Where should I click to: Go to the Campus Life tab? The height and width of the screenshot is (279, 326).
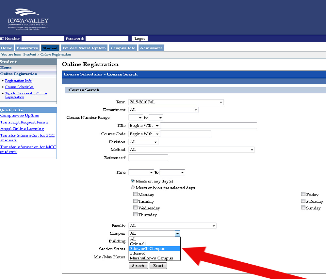click(x=123, y=48)
